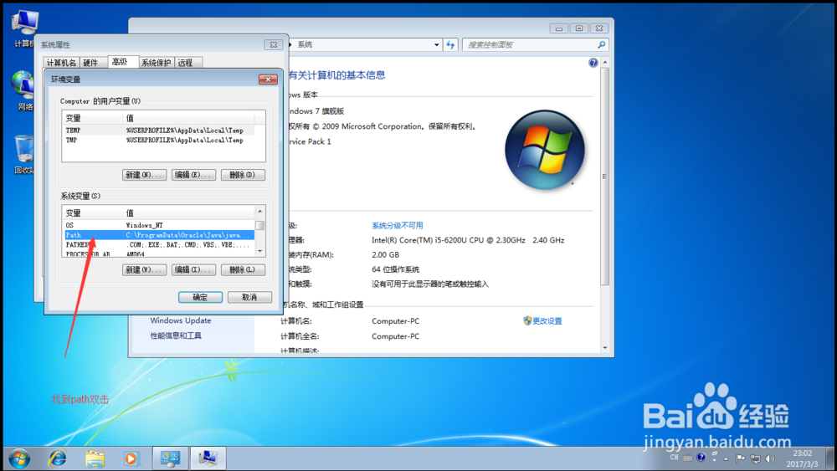
Task: Launch Internet Explorer from taskbar
Action: tap(58, 458)
